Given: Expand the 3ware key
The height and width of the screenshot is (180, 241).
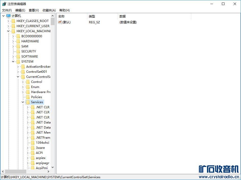Looking at the screenshot, I should pyautogui.click(x=28, y=148).
